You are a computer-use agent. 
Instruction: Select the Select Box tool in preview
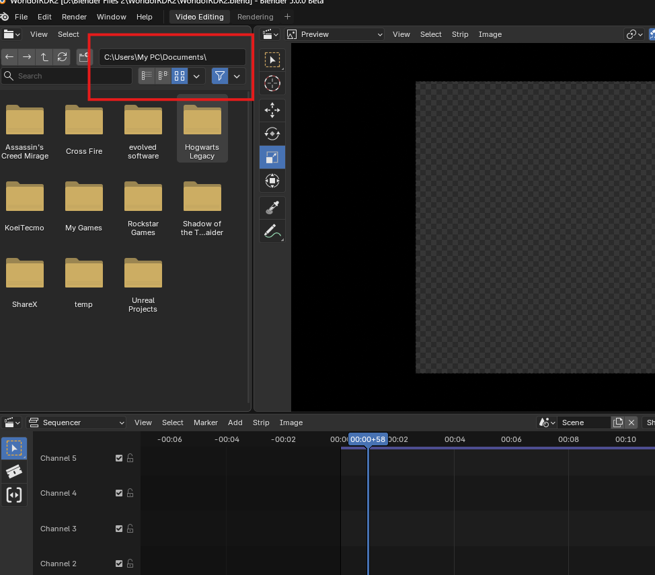[272, 60]
